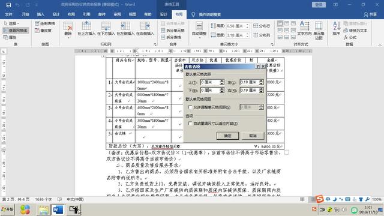384x216 pixels.
Task: Click 转换为文本 (Convert to Text)
Action: [355, 31]
